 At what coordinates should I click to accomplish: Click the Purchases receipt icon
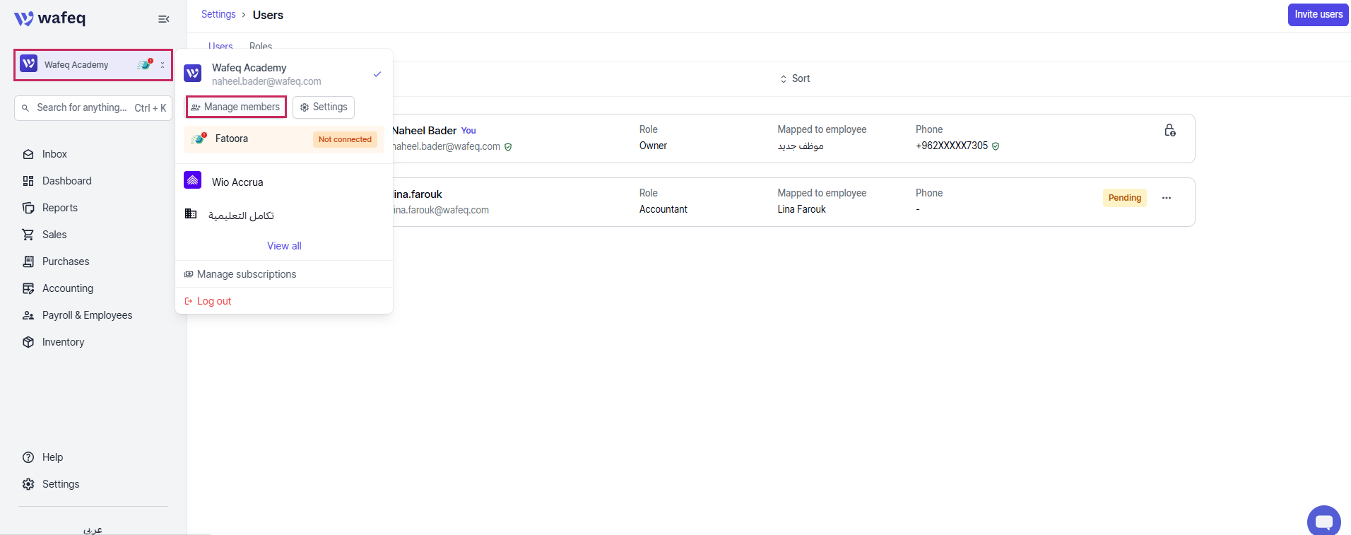coord(28,261)
